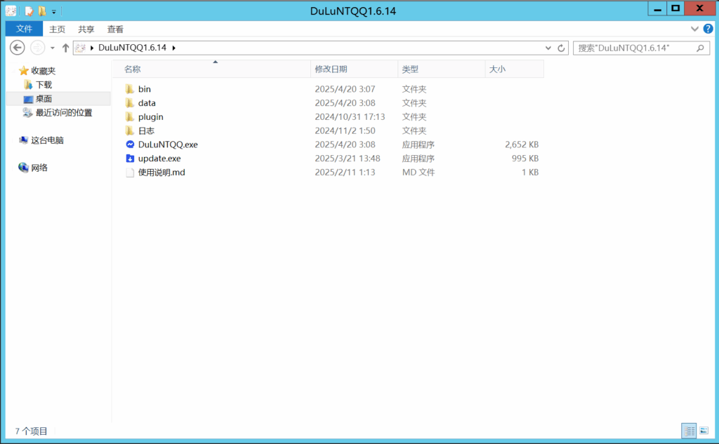The image size is (719, 444).
Task: Sort by the 类型 column header
Action: (x=441, y=69)
